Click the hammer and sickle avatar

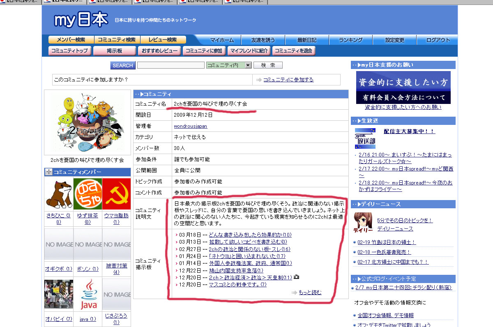pyautogui.click(x=116, y=194)
